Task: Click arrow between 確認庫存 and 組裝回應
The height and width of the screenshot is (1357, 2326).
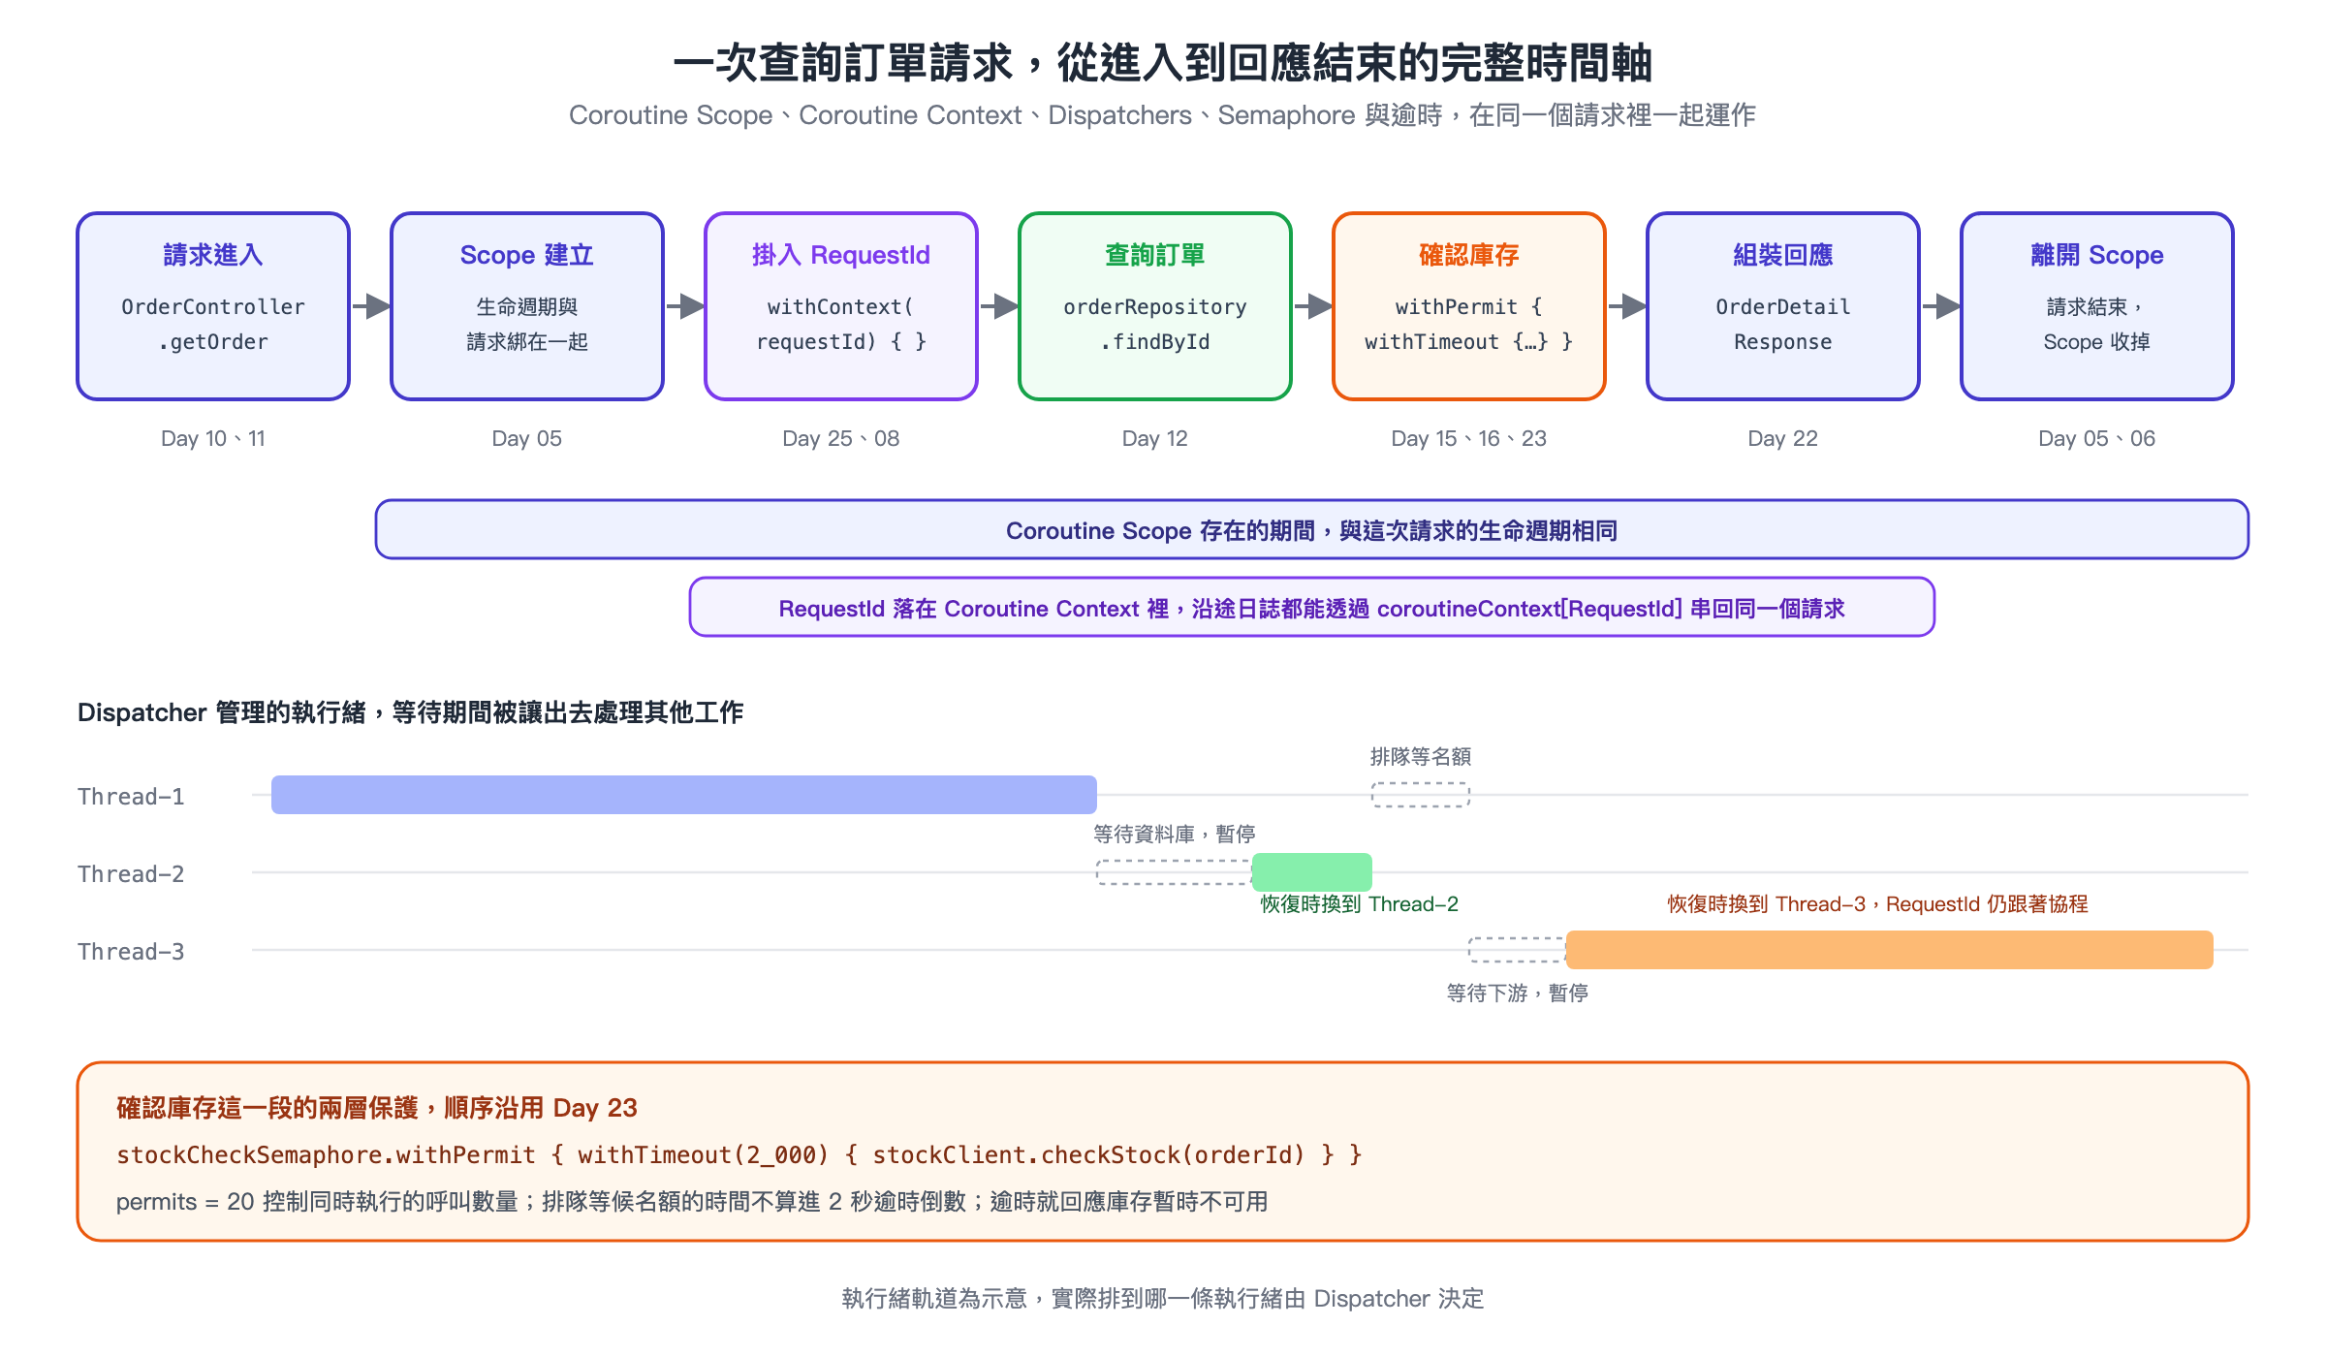Action: [1627, 306]
